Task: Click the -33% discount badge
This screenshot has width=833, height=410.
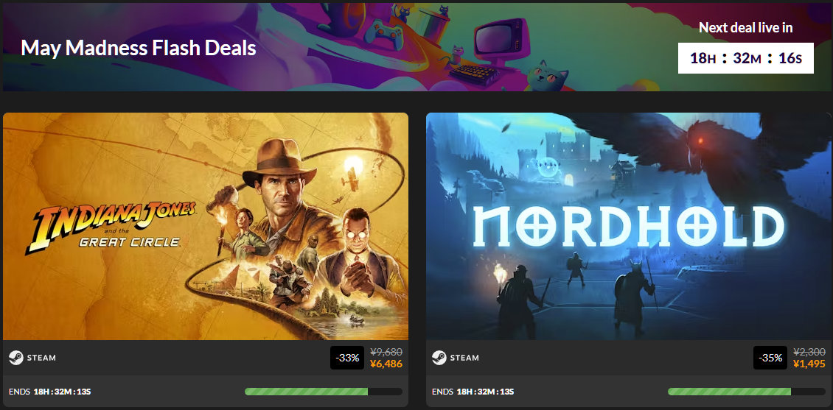Action: click(x=348, y=358)
